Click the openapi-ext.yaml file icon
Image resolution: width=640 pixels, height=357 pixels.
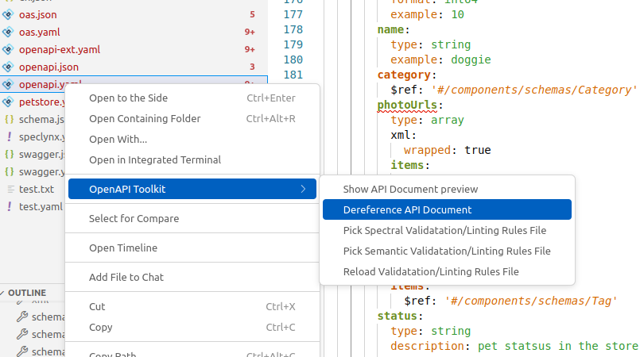[x=9, y=49]
